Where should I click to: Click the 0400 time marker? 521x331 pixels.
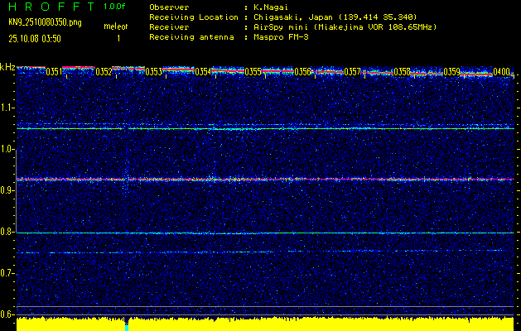(x=501, y=72)
